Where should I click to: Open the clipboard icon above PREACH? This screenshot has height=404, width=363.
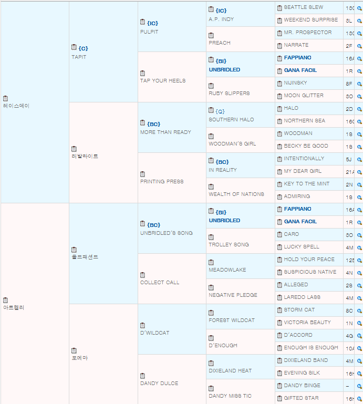211,35
